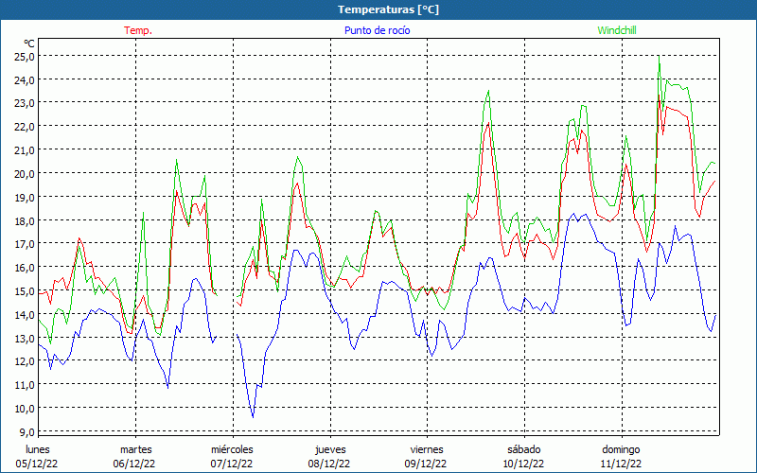The image size is (757, 473).
Task: Click the '9,0' y-axis value
Action: tap(27, 432)
